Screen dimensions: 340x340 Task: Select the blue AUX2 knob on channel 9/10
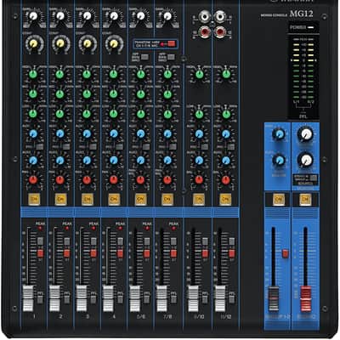click(199, 161)
